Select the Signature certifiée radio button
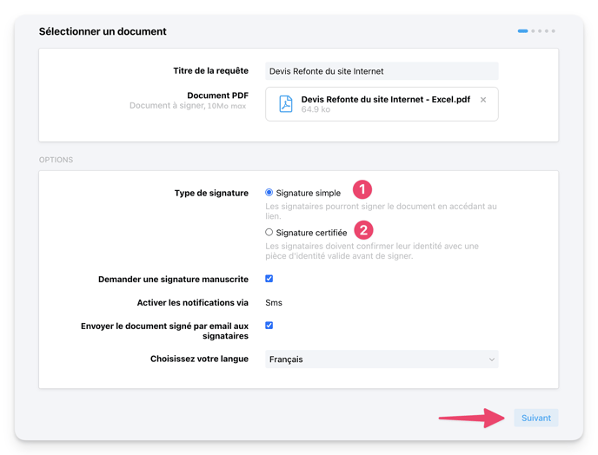 tap(269, 232)
